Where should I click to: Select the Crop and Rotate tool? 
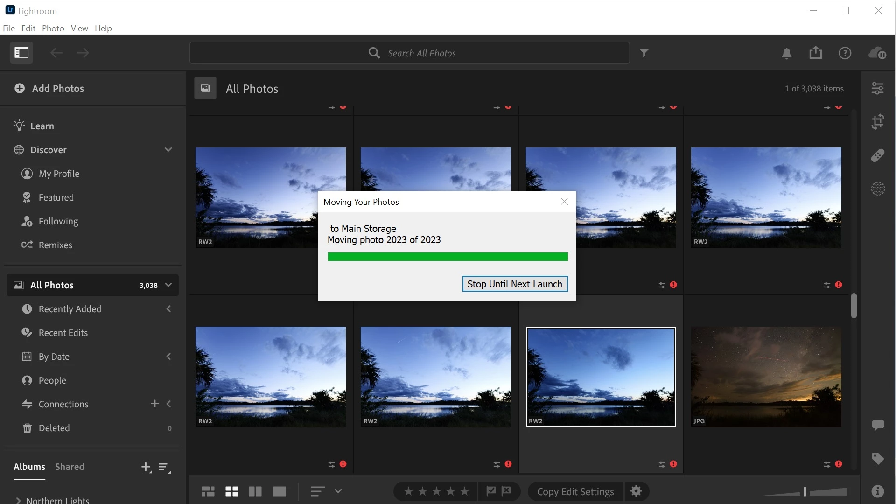[x=877, y=122]
